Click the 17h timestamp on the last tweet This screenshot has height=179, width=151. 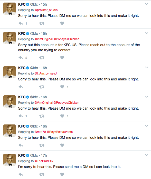point(44,155)
